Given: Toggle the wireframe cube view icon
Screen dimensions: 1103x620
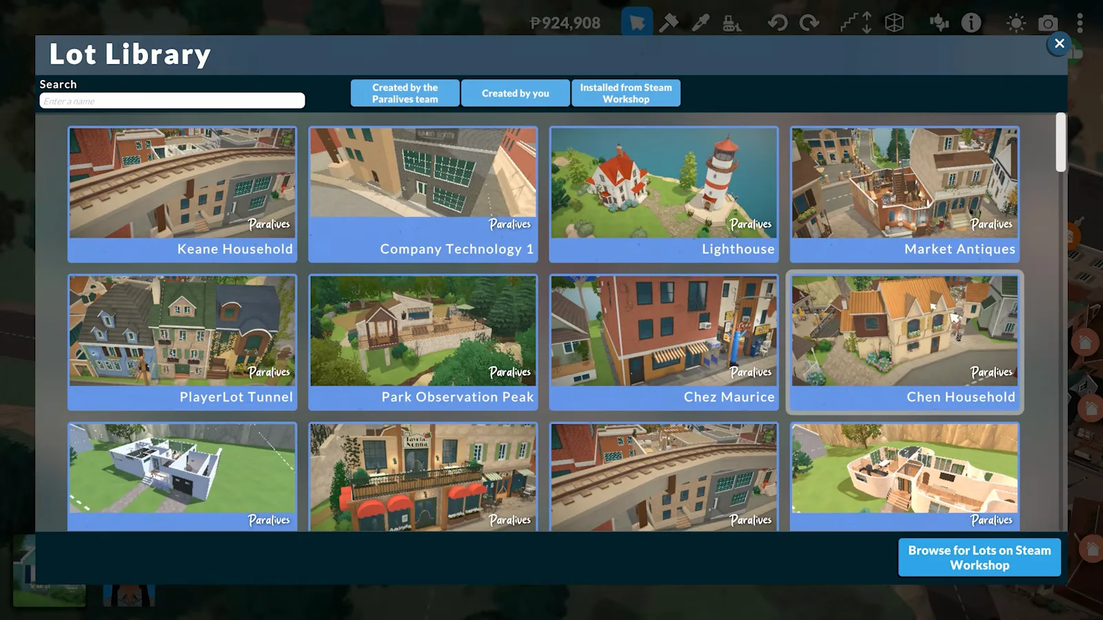Looking at the screenshot, I should click(x=894, y=23).
